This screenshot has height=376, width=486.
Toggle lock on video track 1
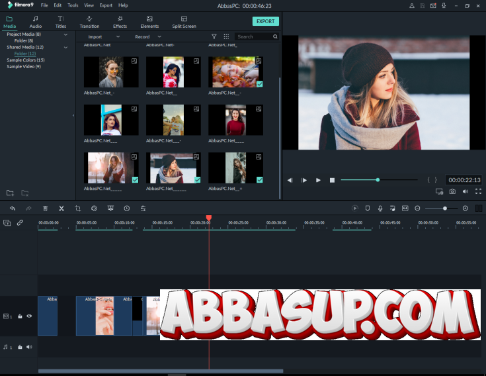20,316
